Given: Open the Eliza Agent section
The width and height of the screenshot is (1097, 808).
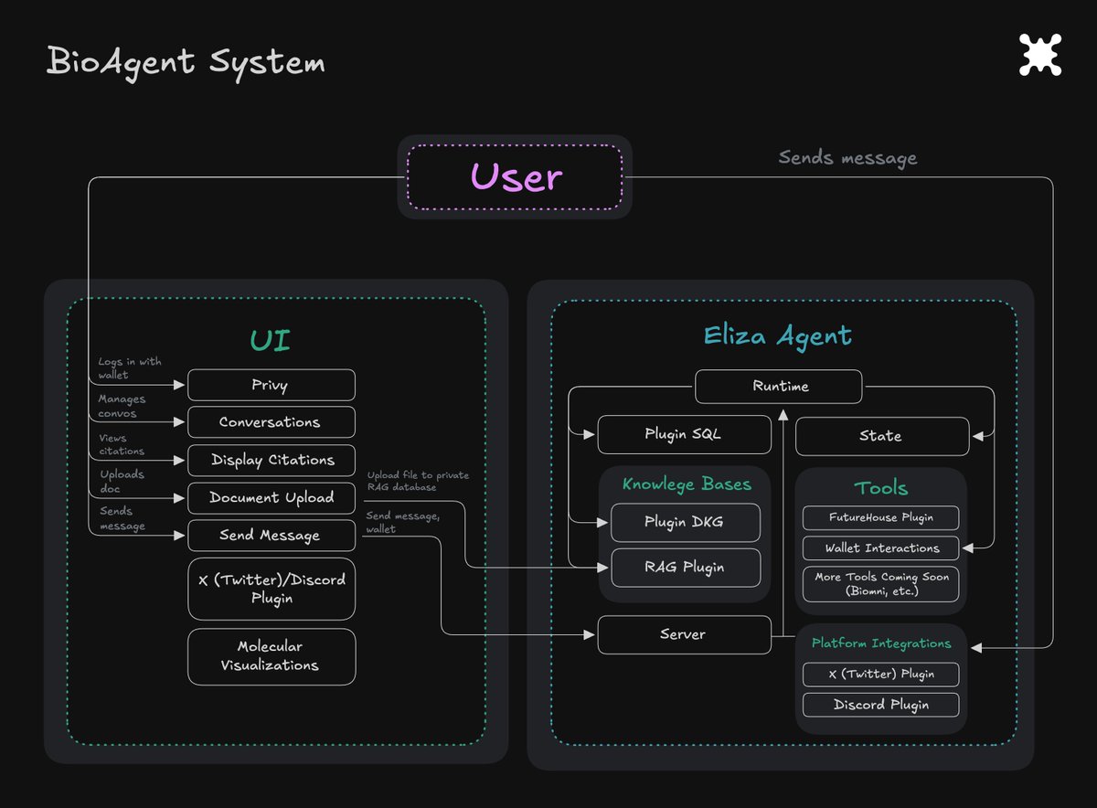Looking at the screenshot, I should tap(779, 336).
